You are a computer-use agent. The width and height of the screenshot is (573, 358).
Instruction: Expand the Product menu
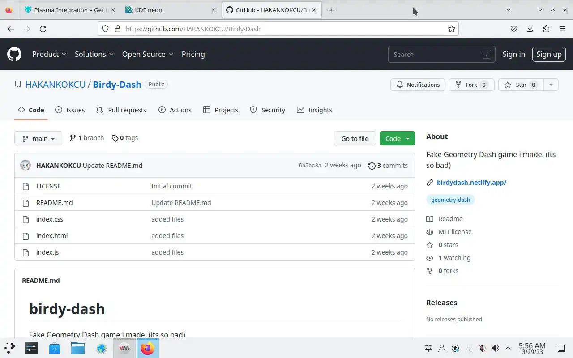[49, 54]
